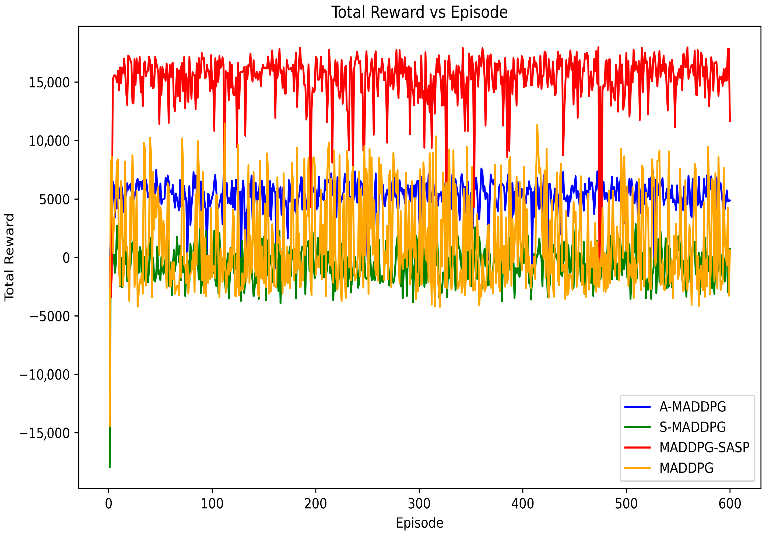Click the A-MADDPG legend label
The width and height of the screenshot is (766, 535).
[x=693, y=407]
